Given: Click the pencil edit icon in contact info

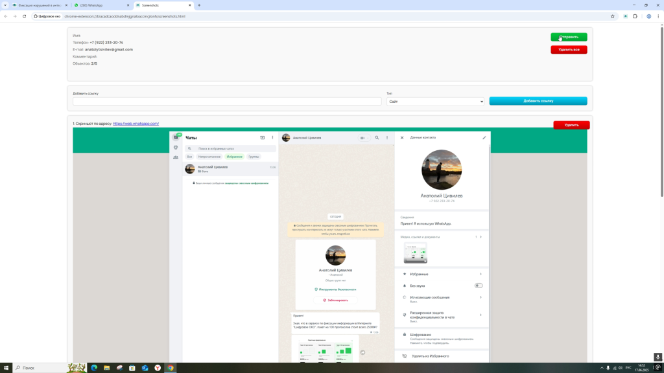Looking at the screenshot, I should pyautogui.click(x=484, y=138).
